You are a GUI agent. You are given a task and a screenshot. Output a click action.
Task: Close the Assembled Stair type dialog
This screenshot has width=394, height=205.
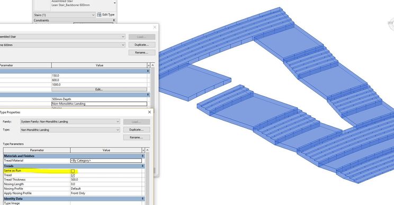tap(155, 27)
